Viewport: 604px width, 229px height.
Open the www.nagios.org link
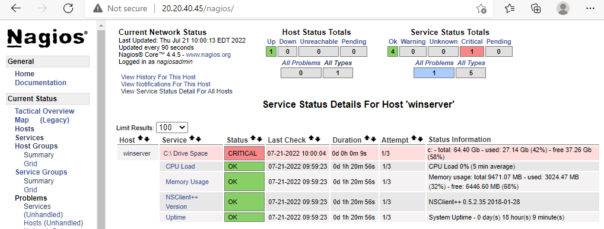point(208,54)
